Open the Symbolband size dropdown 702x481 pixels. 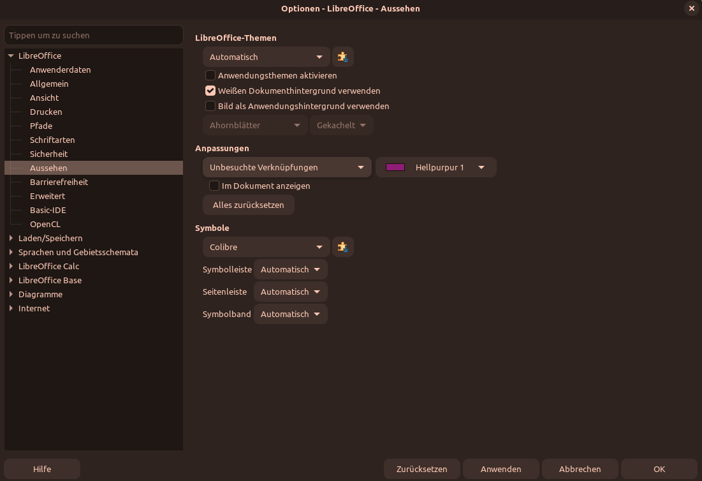pyautogui.click(x=291, y=314)
